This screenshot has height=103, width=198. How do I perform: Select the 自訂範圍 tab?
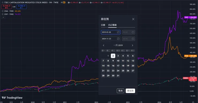point(112,25)
